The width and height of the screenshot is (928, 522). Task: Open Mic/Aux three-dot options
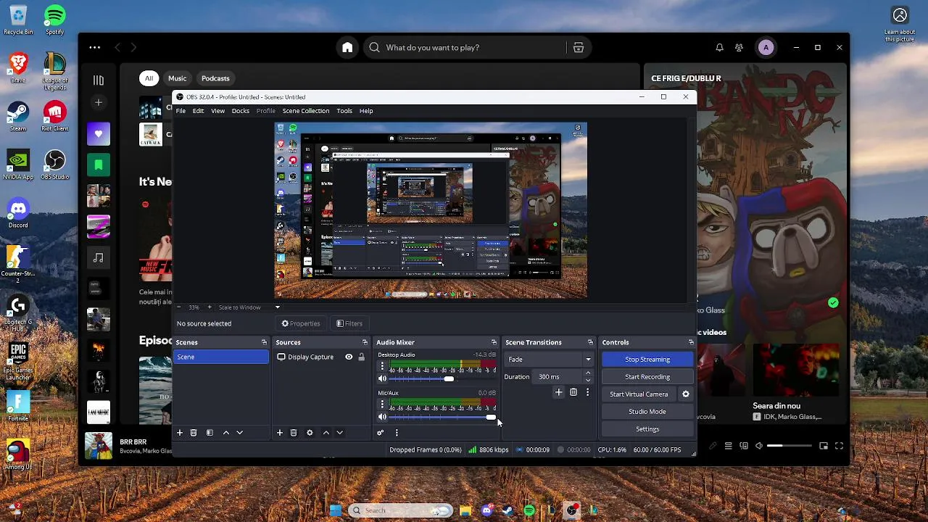(382, 405)
